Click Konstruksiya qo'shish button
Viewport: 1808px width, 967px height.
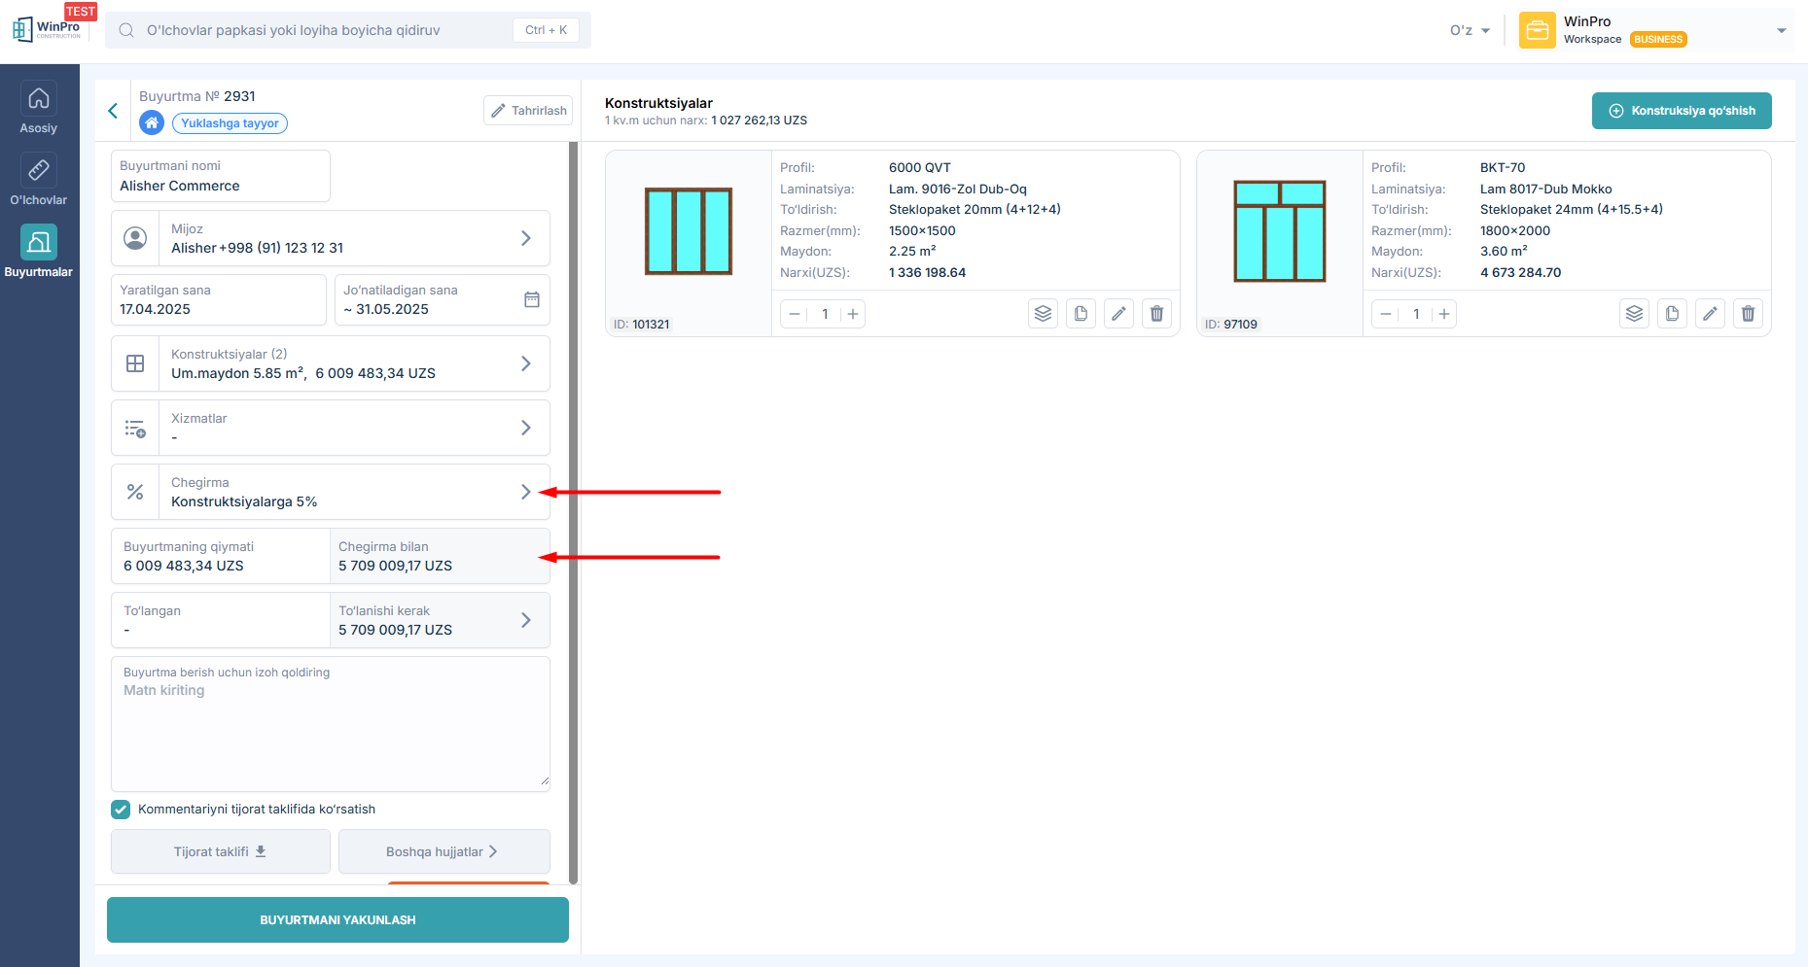(x=1681, y=111)
